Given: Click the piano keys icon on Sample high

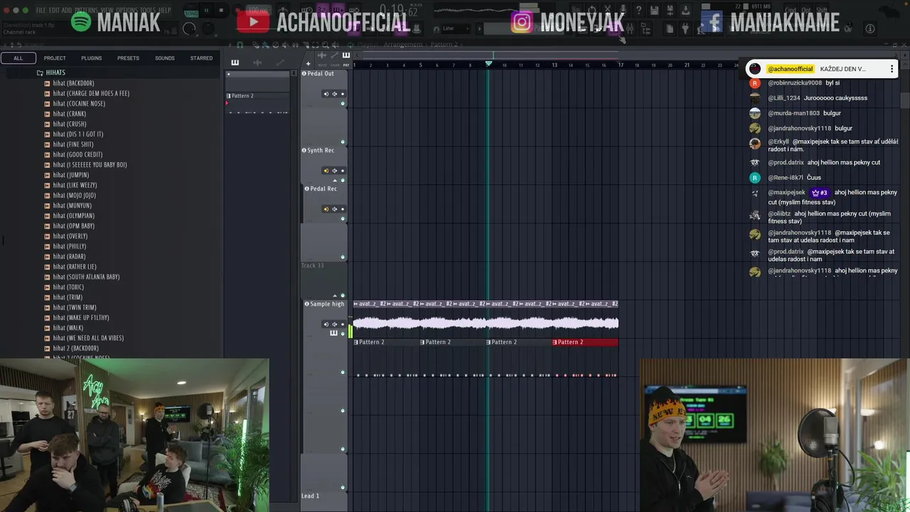Looking at the screenshot, I should click(333, 333).
